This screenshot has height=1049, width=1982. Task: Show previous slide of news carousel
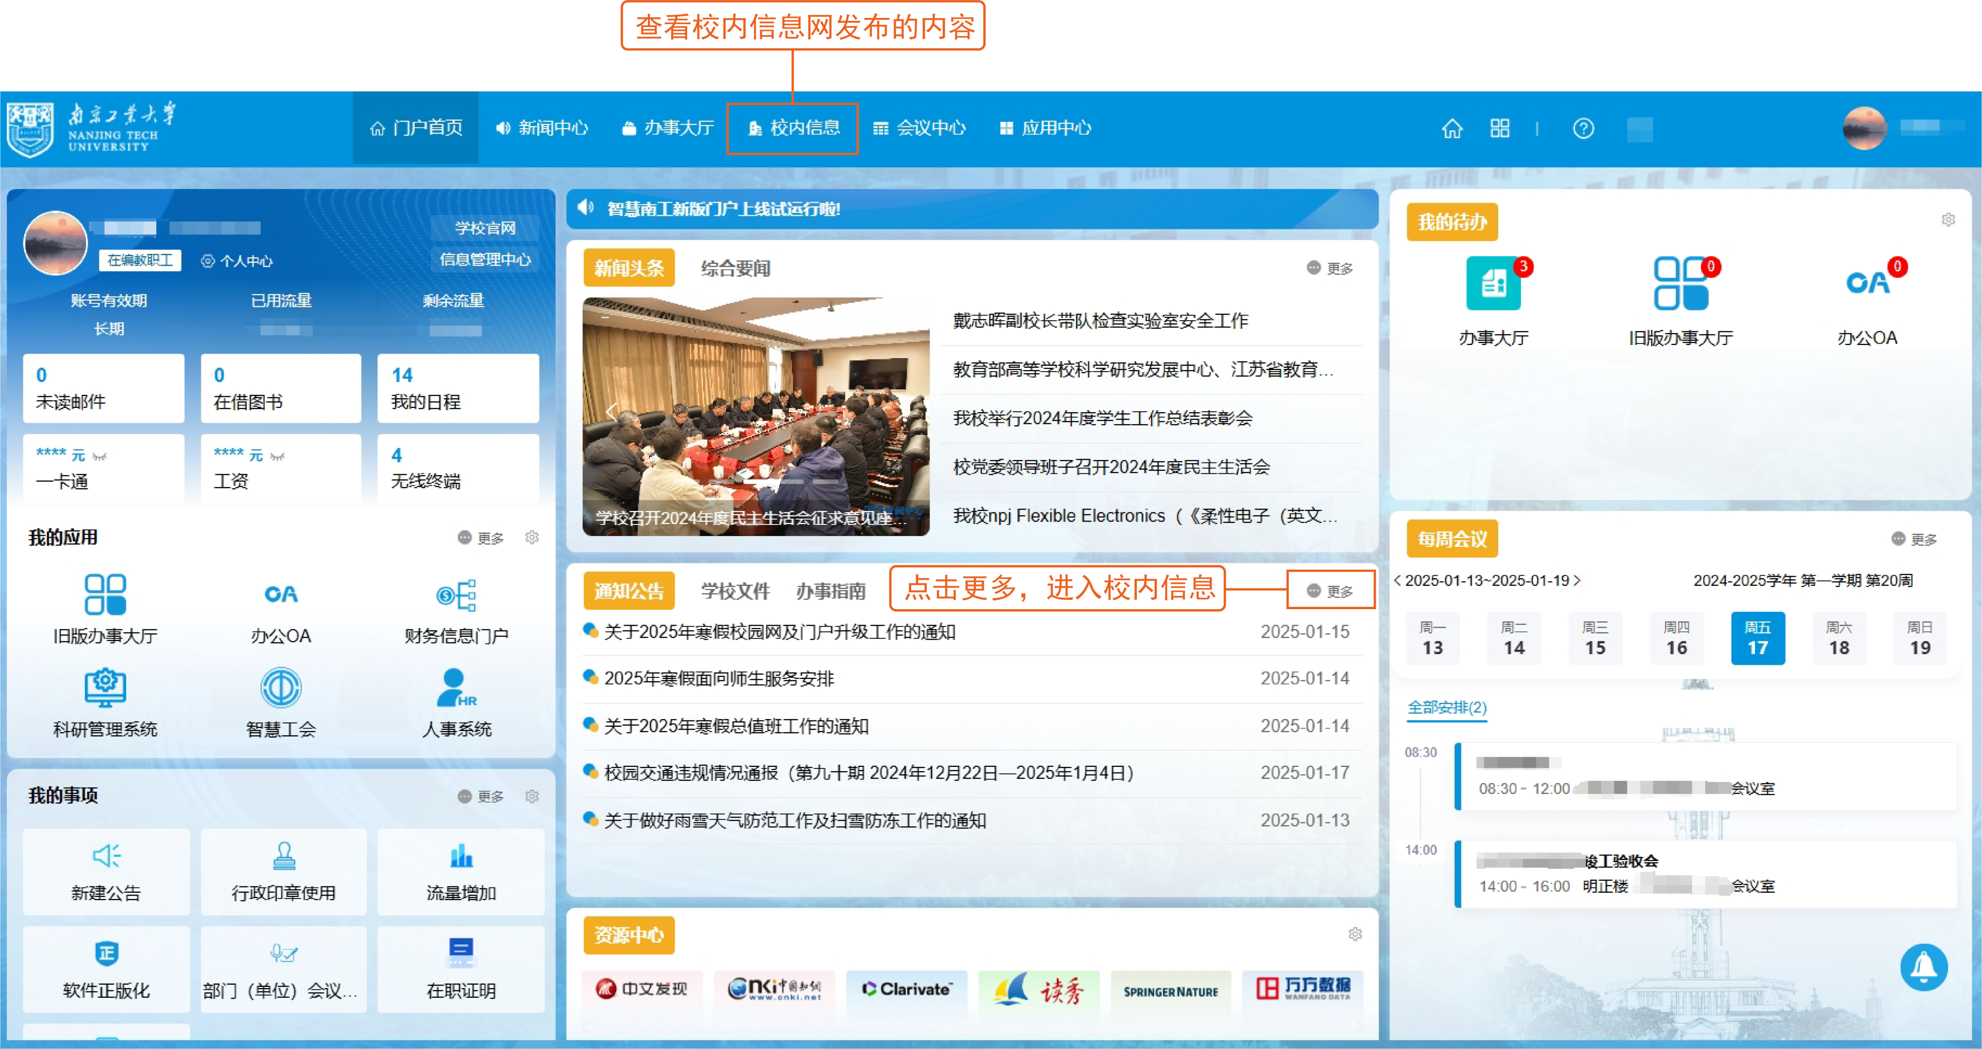point(611,411)
